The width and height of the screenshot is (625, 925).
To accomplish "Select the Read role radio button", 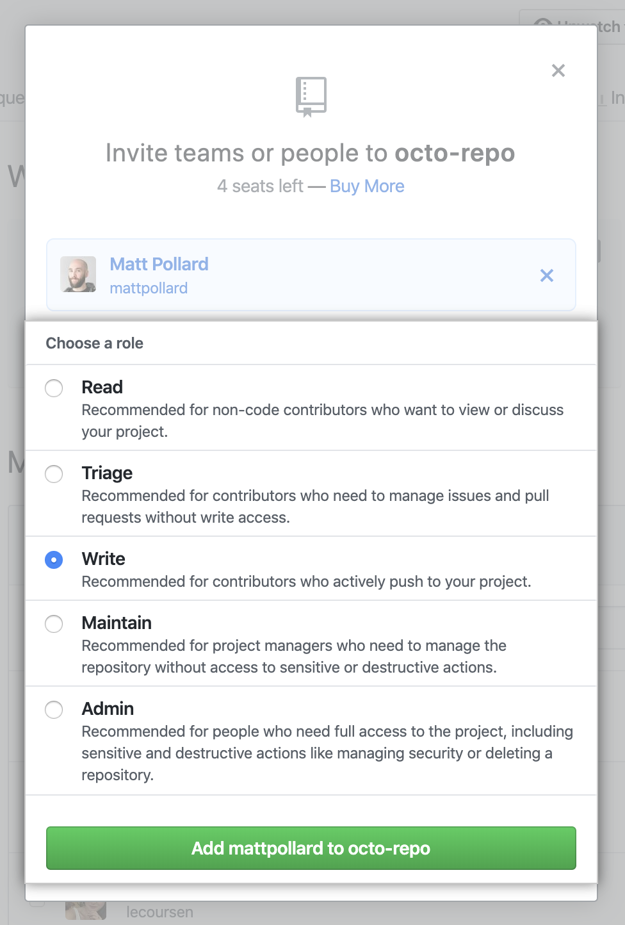I will point(54,388).
